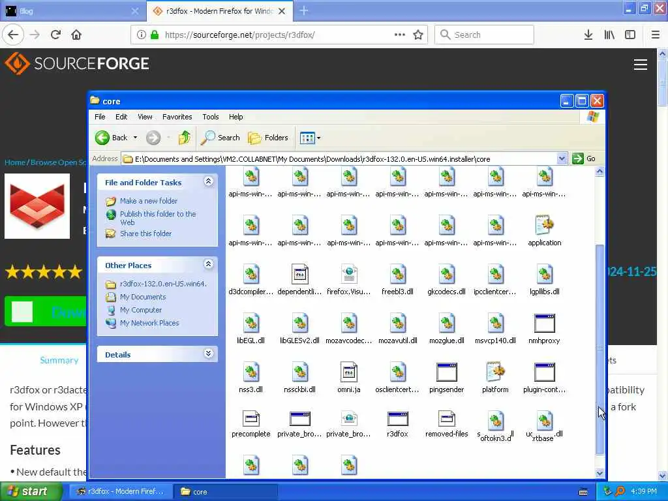
Task: Select the ipcclientcerts file icon
Action: 495,274
